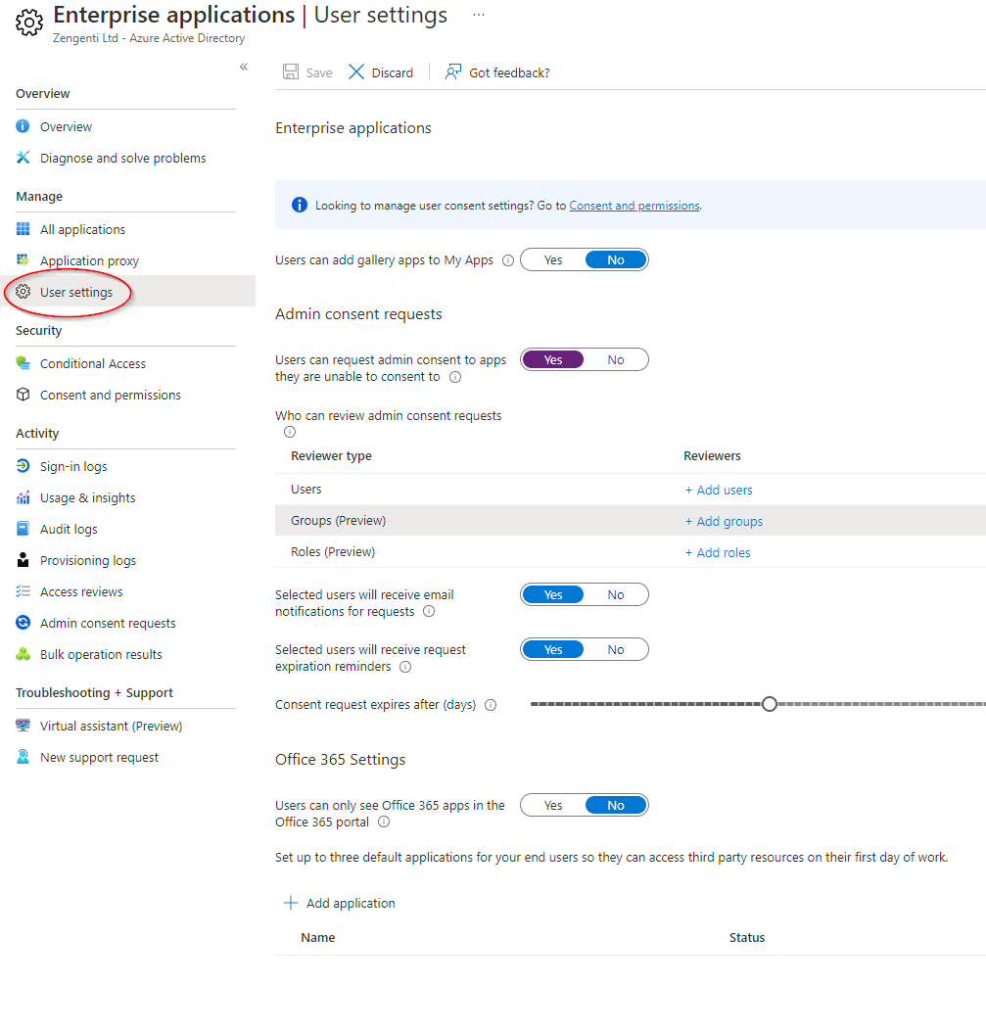The image size is (986, 1033).
Task: Set gallery apps to My Apps to Yes
Action: tap(553, 259)
